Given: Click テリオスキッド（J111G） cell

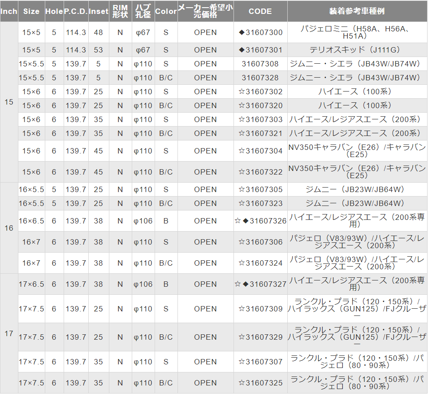Looking at the screenshot, I should [357, 50].
